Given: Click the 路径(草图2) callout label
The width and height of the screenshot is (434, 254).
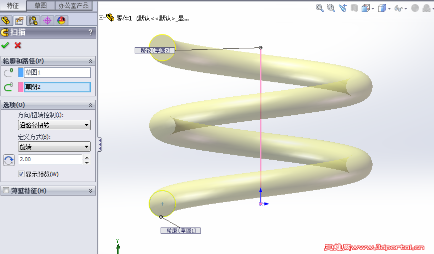Looking at the screenshot, I should click(x=155, y=50).
